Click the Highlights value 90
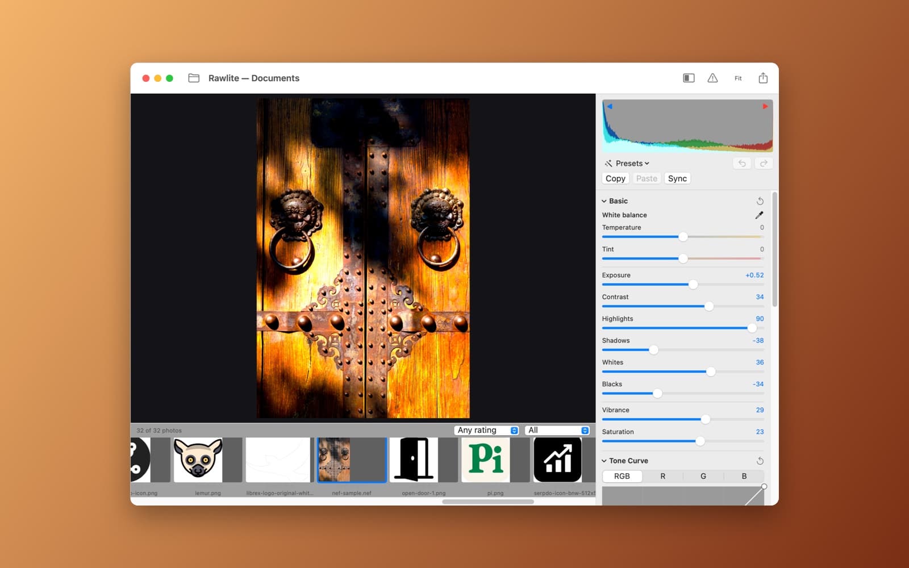 tap(760, 319)
